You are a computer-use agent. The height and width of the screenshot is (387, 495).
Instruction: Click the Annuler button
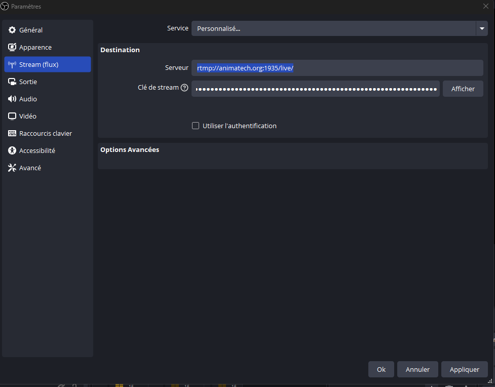click(x=417, y=370)
